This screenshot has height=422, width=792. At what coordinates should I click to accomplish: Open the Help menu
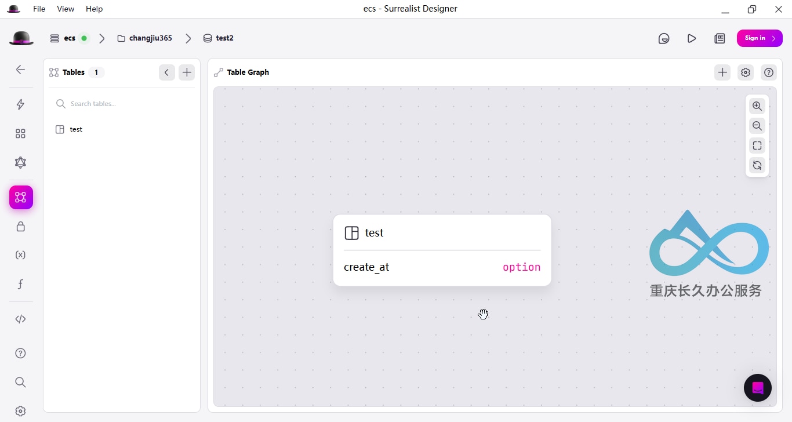coord(94,9)
